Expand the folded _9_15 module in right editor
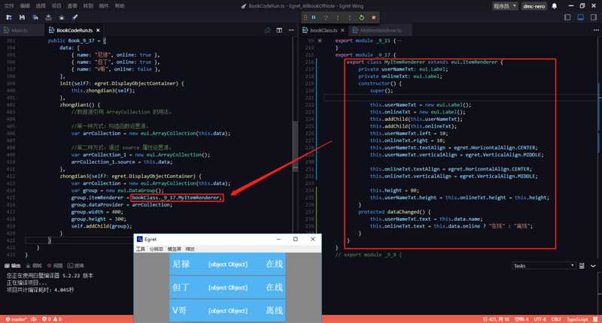 (x=319, y=41)
